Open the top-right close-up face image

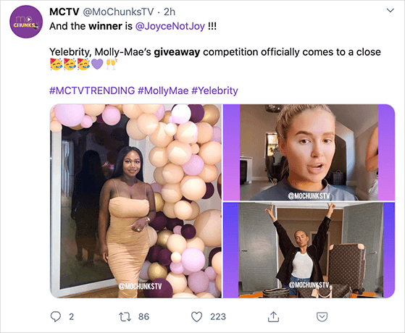click(x=309, y=152)
